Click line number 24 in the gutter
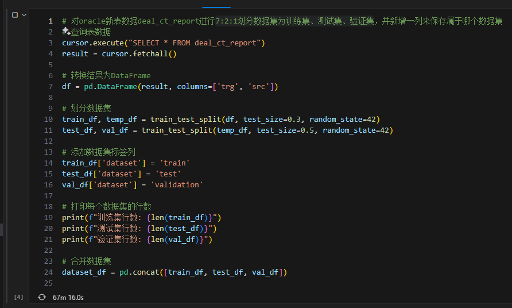 [x=48, y=272]
